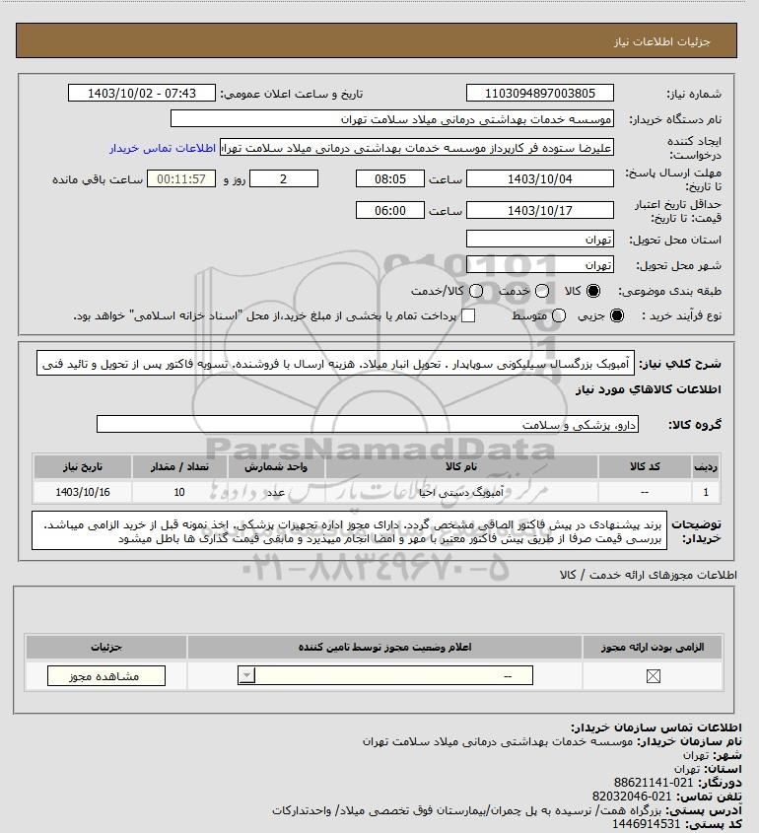Screen dimensions: 759x833
Task: Choose the متوسط purchase type radio
Action: (558, 316)
